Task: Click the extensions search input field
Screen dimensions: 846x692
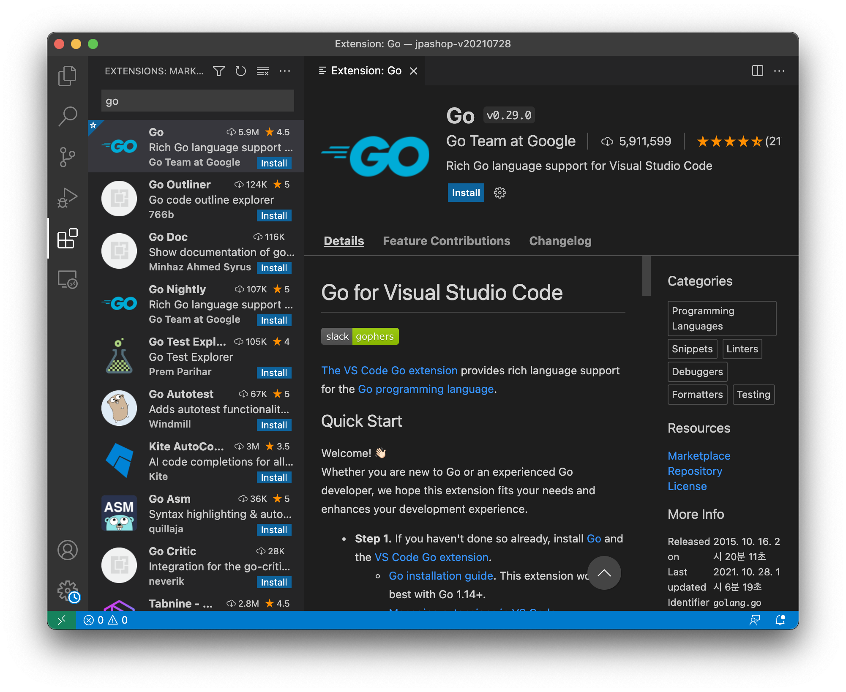Action: 197,101
